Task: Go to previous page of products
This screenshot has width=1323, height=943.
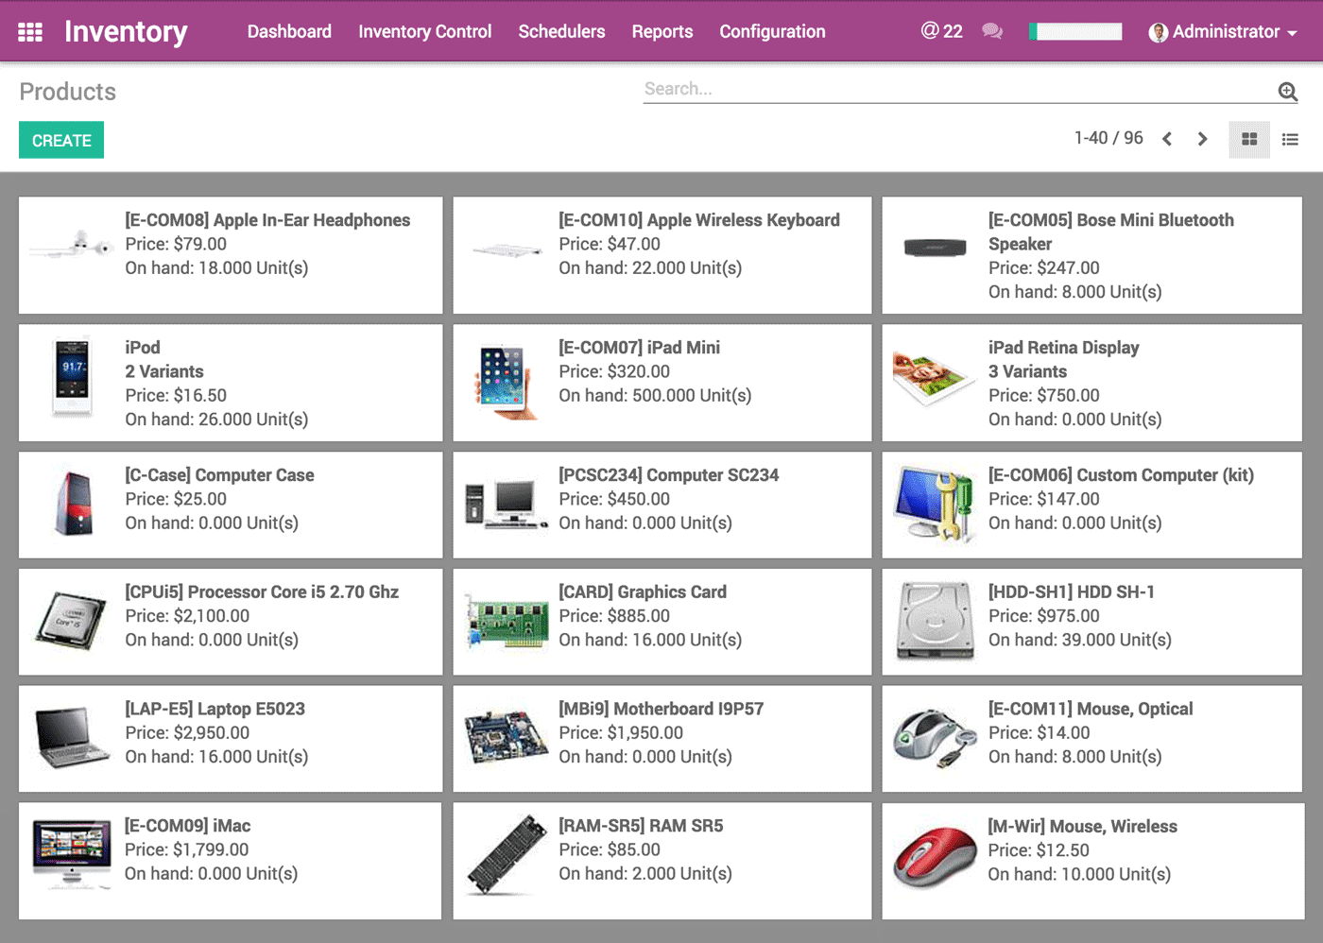Action: 1167,139
